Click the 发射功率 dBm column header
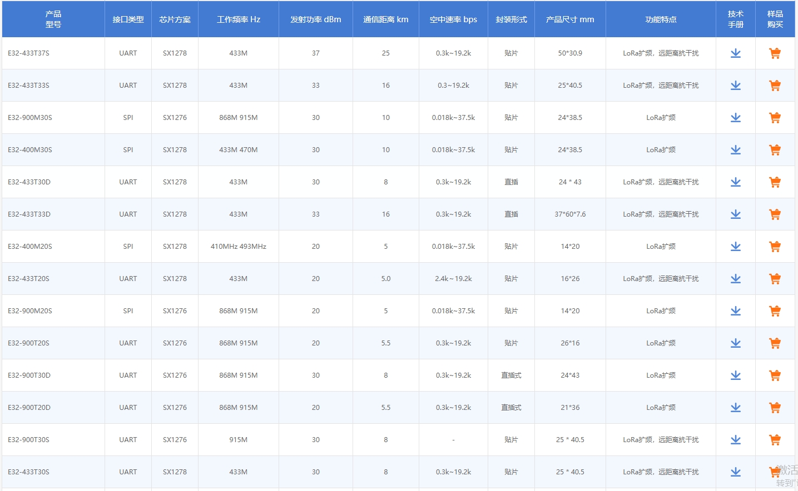This screenshot has width=798, height=491. tap(315, 19)
